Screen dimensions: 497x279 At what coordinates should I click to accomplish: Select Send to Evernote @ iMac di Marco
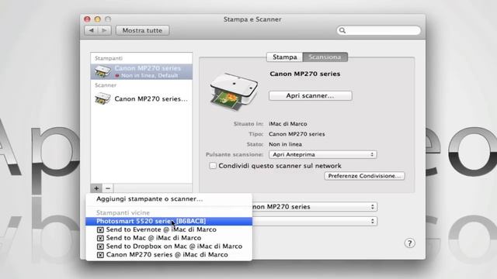point(169,229)
